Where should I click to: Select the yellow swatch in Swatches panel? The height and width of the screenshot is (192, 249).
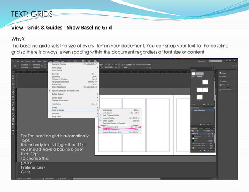click(x=203, y=148)
